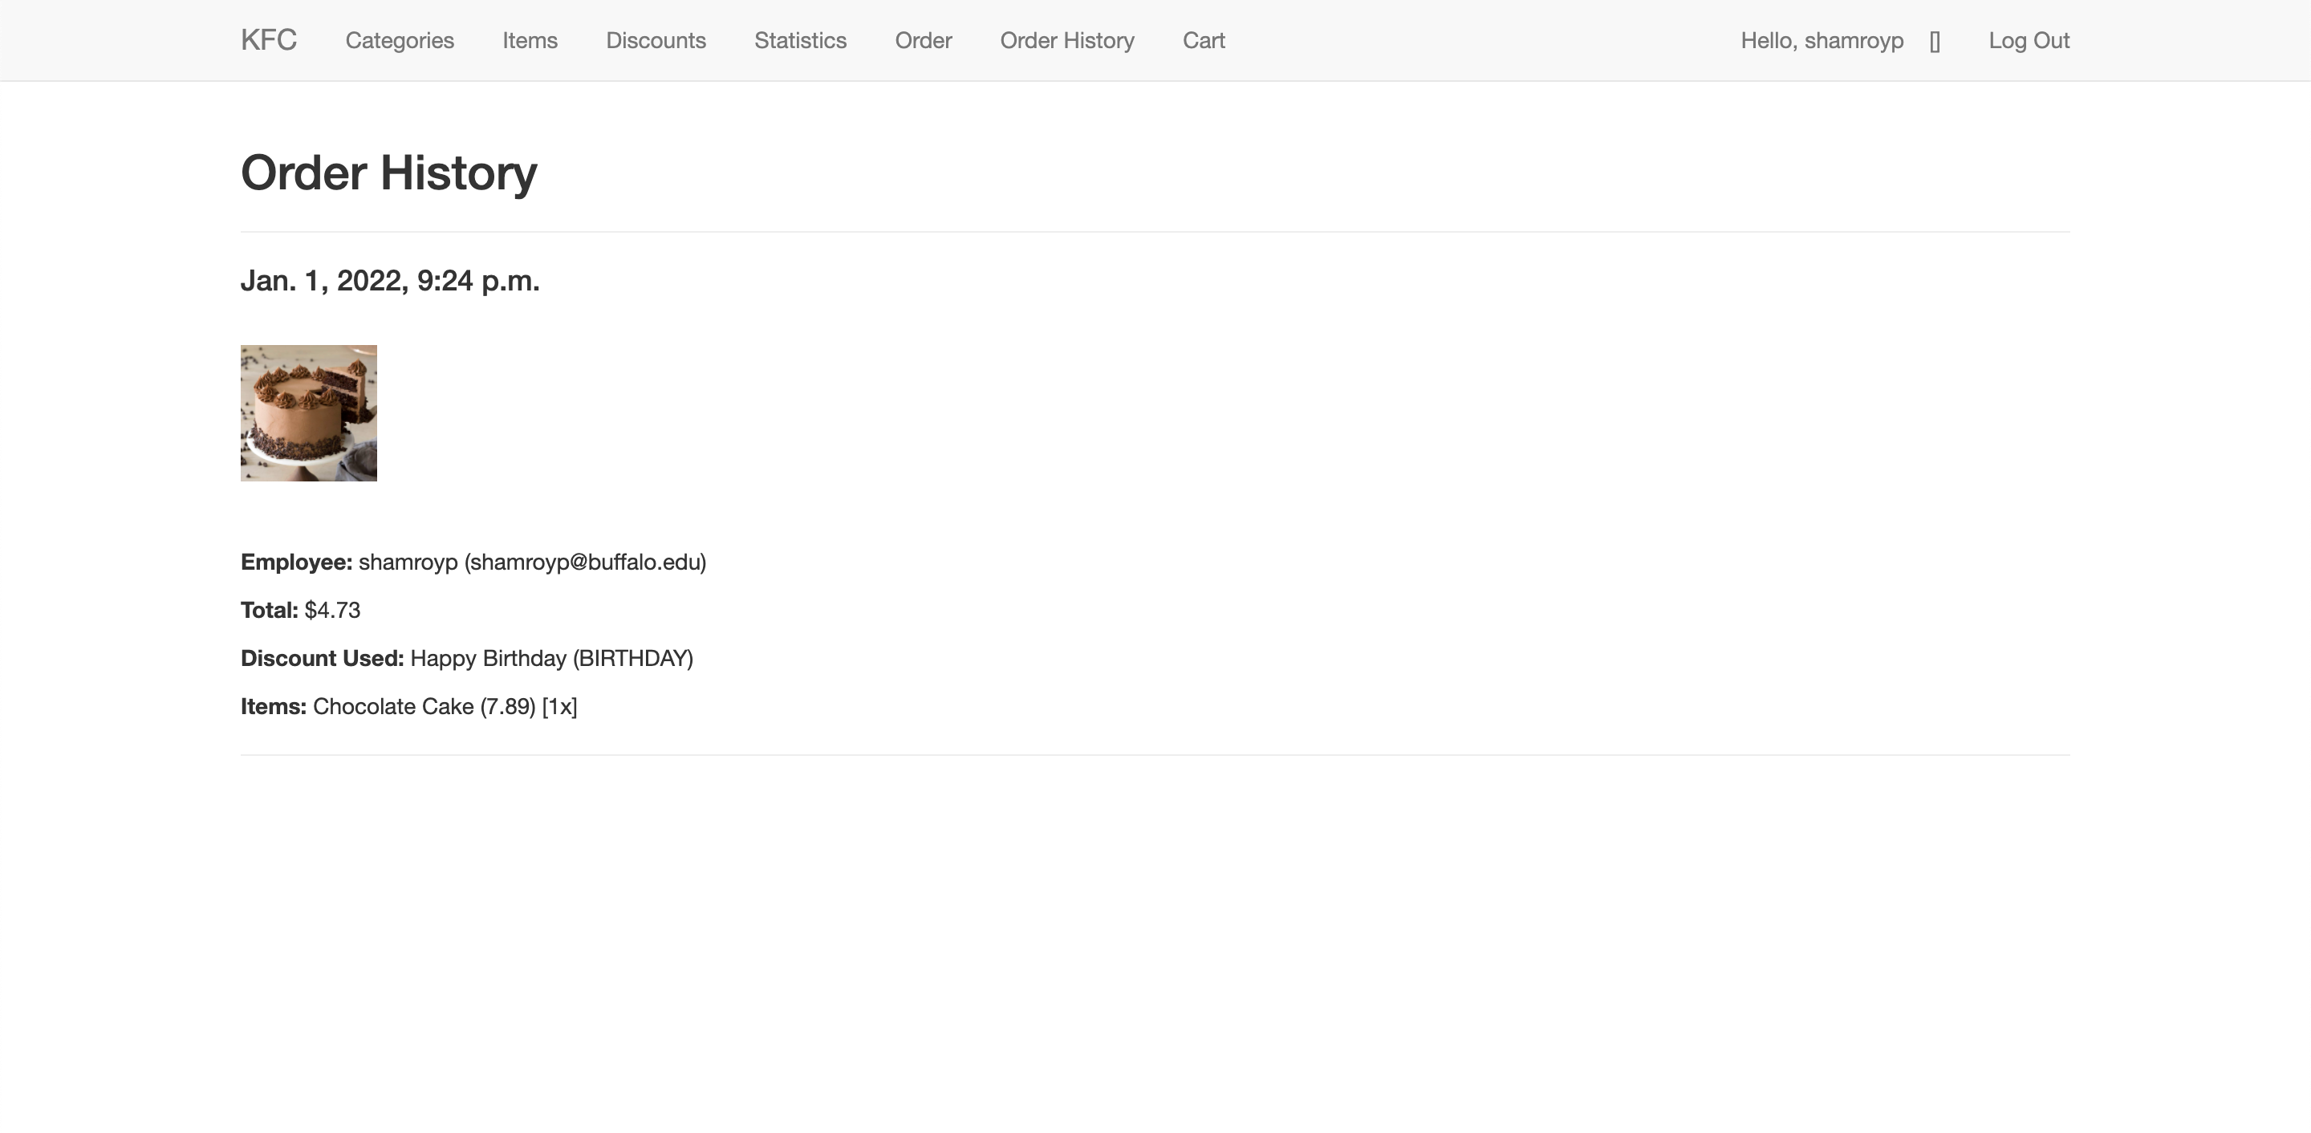Click the Hello, shamroyp greeting
This screenshot has width=2311, height=1133.
click(x=1822, y=40)
